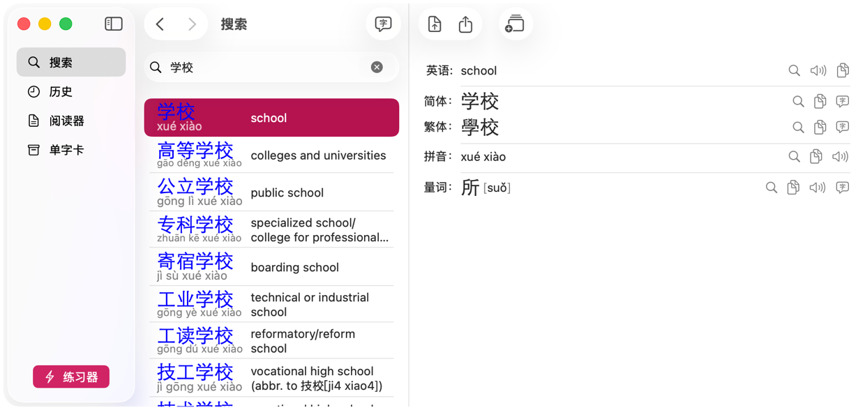
Task: Select the 工读学校 reformatory result
Action: 271,341
